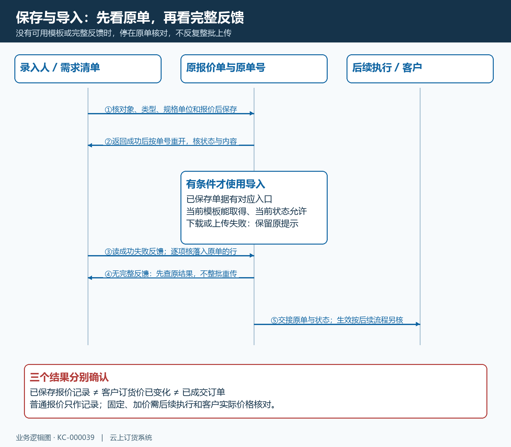Select step ① label "核对象、类型、规格单位和报价后保存"
This screenshot has height=447, width=511.
[x=171, y=109]
